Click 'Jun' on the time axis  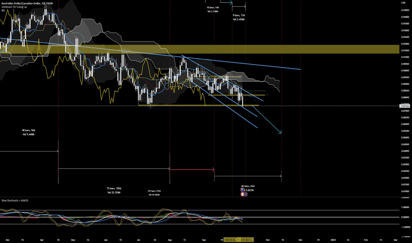click(106, 240)
